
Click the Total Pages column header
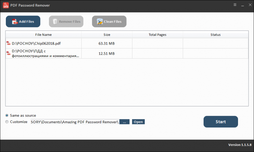(157, 35)
